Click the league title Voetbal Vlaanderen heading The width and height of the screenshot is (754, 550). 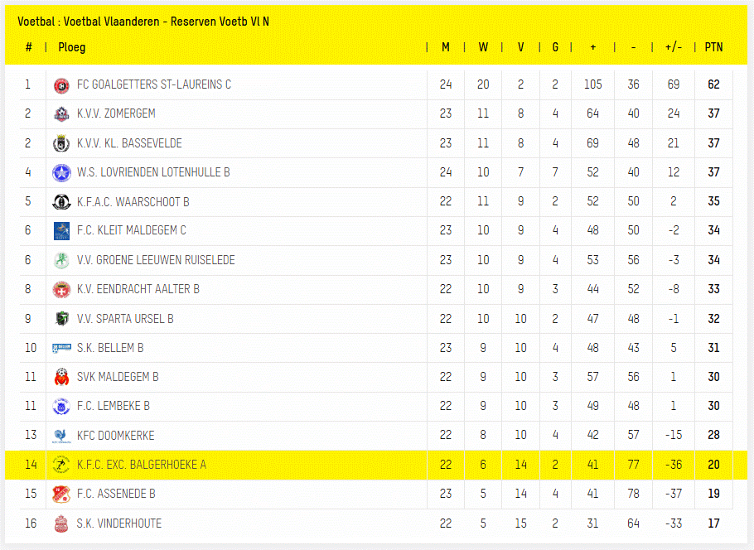pos(143,21)
